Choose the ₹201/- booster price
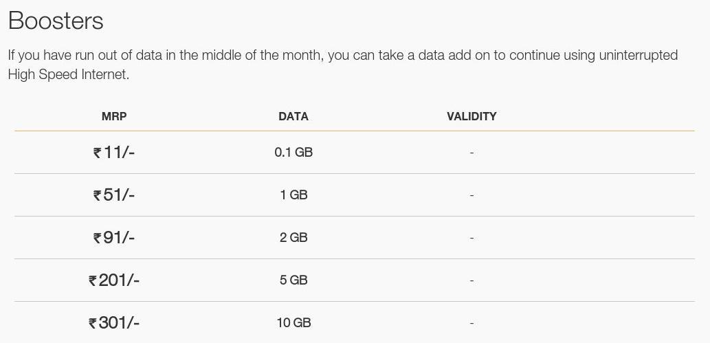This screenshot has height=343, width=710. click(114, 280)
